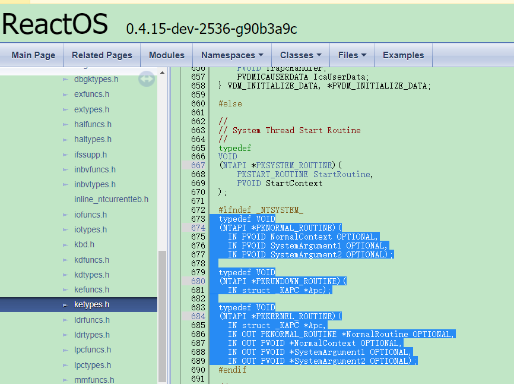Image resolution: width=514 pixels, height=384 pixels.
Task: Open kbd.h in the file tree
Action: coord(84,244)
